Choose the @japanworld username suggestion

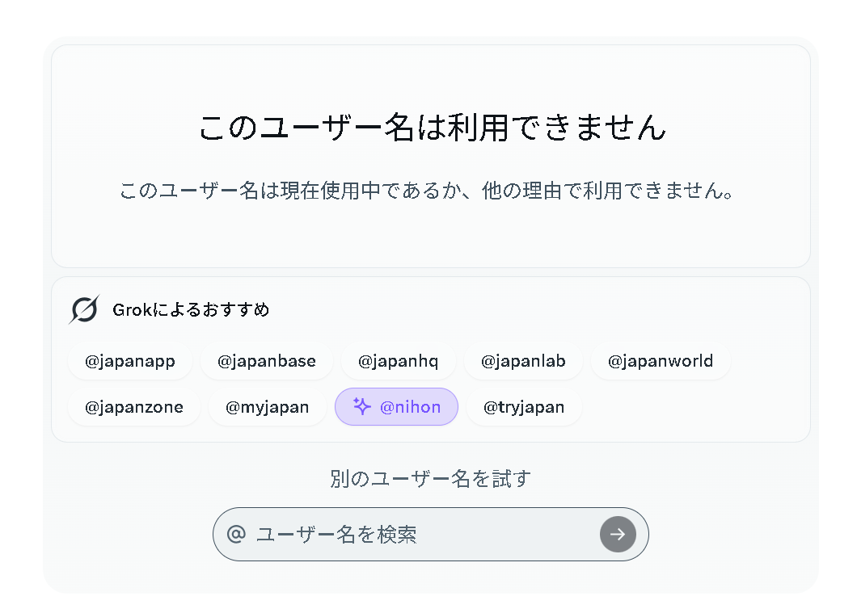(661, 361)
